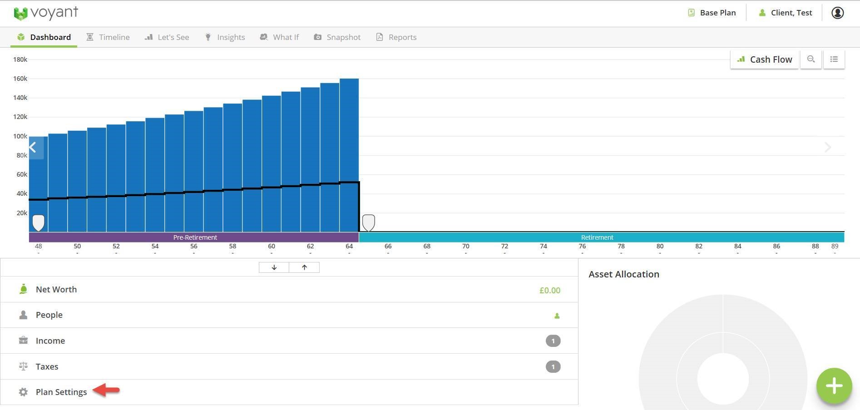Click the chart zoom magnifier icon
The height and width of the screenshot is (410, 860).
tap(811, 59)
